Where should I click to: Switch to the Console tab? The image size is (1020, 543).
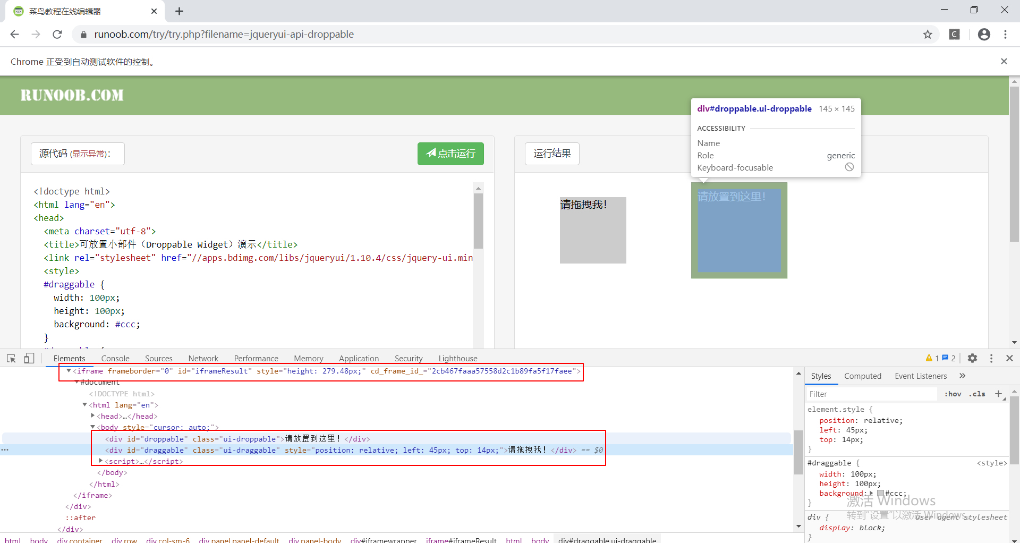(115, 359)
